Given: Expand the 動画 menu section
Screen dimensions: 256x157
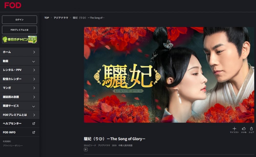Looking at the screenshot, I should [20, 61].
